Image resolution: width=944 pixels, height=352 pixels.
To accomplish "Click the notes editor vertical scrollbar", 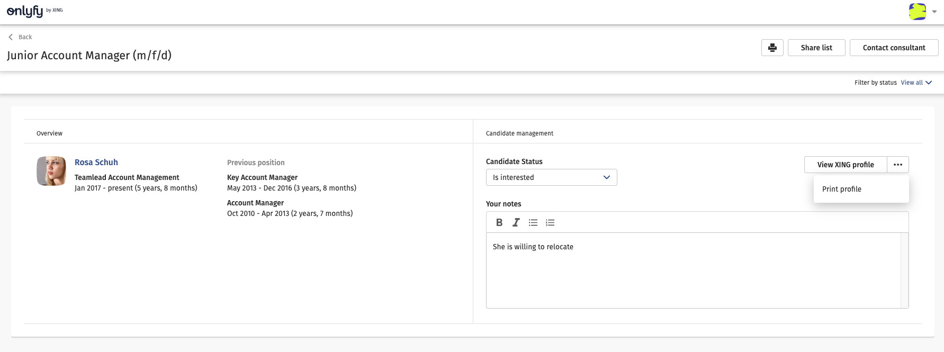I will [x=904, y=270].
